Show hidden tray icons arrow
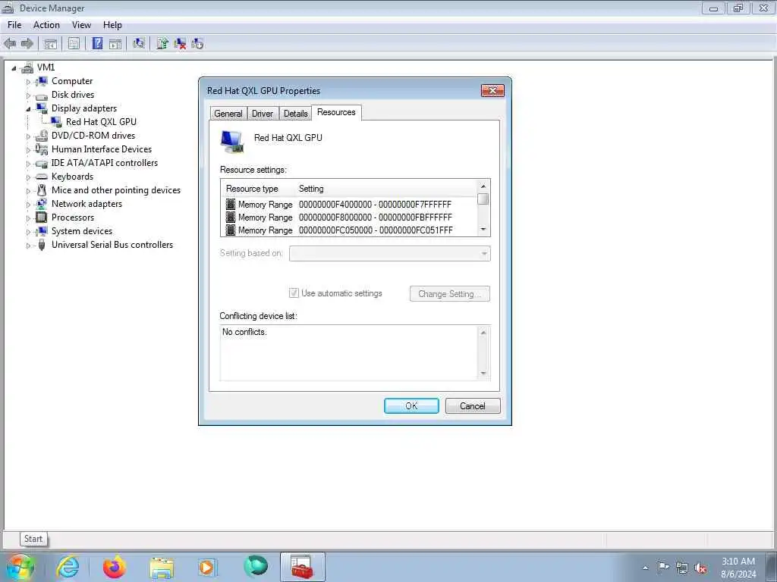The height and width of the screenshot is (582, 777). point(645,568)
